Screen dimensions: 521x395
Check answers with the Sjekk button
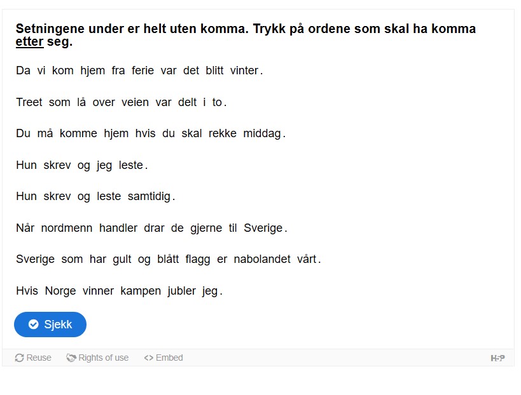(x=50, y=325)
